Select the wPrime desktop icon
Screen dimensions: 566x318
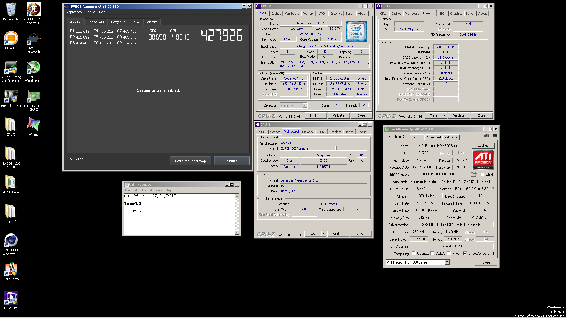pyautogui.click(x=33, y=127)
